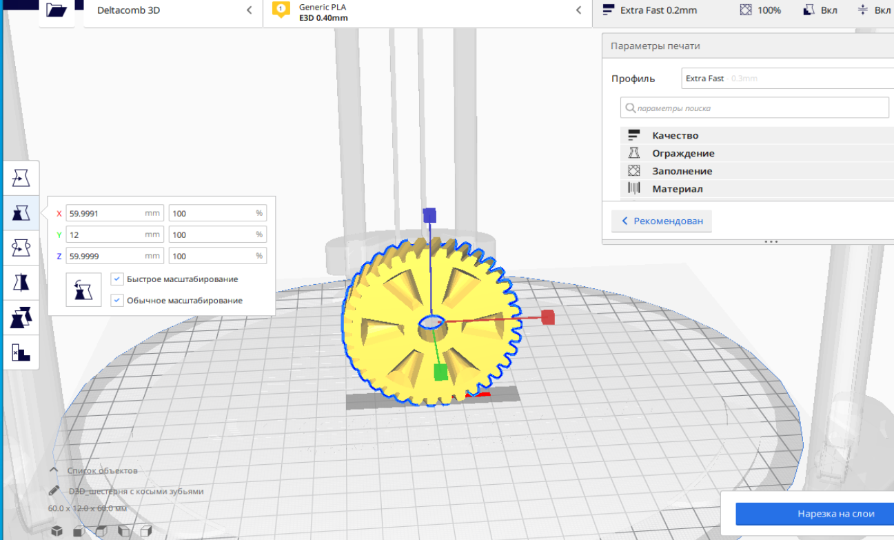Viewport: 894px width, 540px height.
Task: Open the Per Model Settings tool
Action: [21, 318]
